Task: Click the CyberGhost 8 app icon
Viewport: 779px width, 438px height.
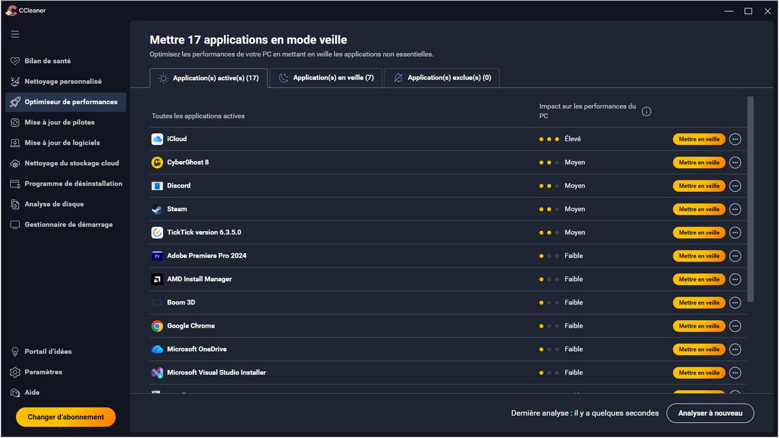Action: tap(157, 162)
